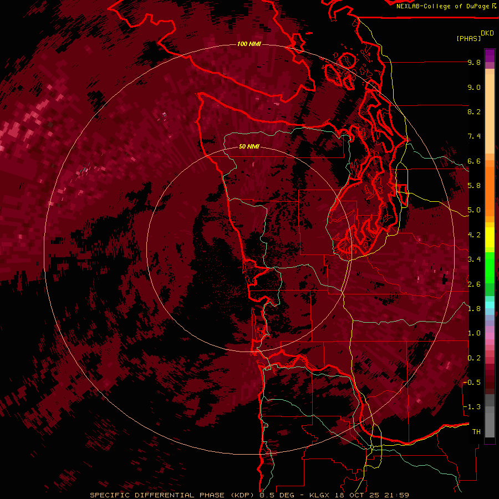Click the [PHAS] label above the color scale
The image size is (499, 499).
click(469, 39)
